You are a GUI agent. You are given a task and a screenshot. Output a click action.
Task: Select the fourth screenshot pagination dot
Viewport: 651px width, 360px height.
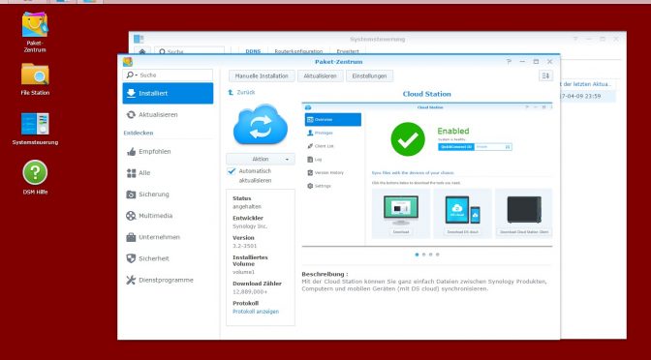(x=437, y=255)
